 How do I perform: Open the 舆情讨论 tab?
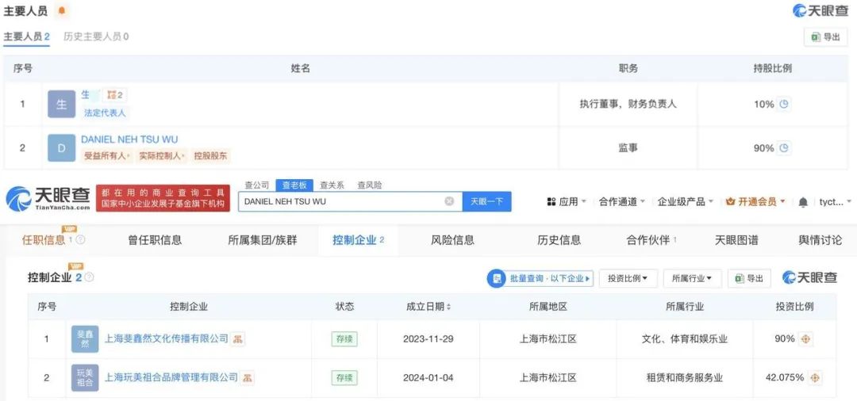tap(820, 240)
